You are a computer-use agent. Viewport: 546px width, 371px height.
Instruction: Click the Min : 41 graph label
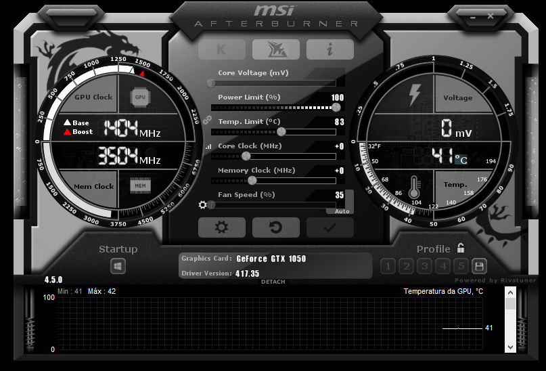click(70, 291)
